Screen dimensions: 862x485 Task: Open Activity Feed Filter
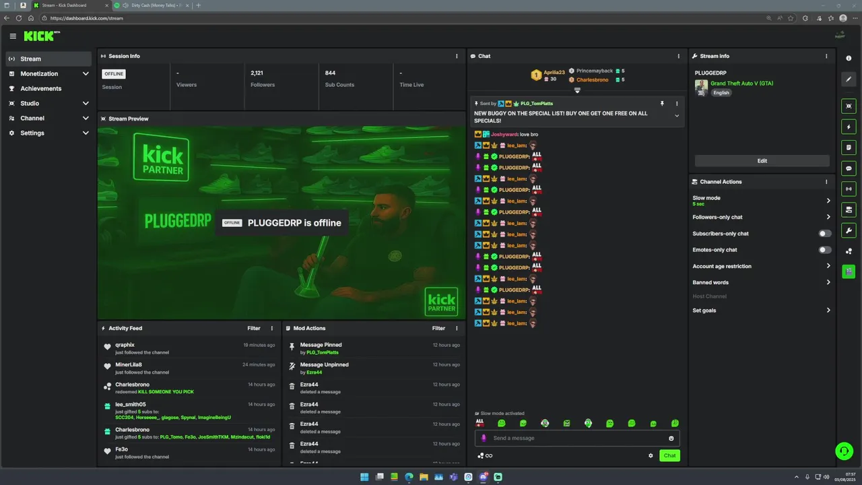(x=253, y=328)
